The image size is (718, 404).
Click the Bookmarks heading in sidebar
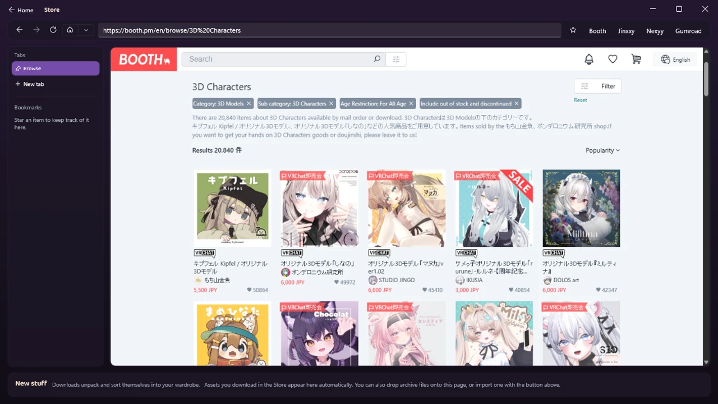tap(28, 107)
